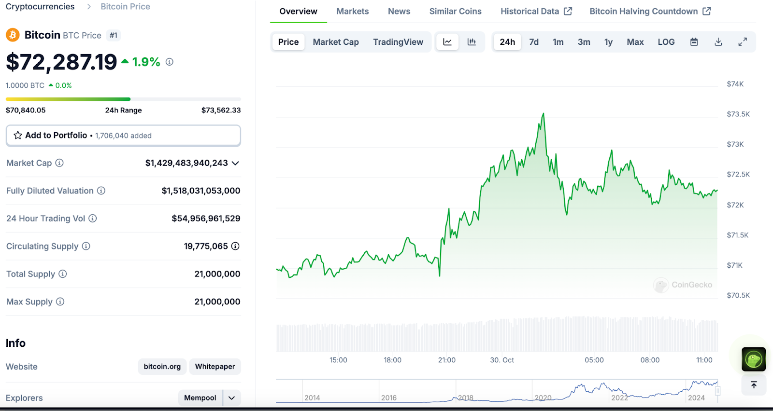Click the price peak on the chart line
The height and width of the screenshot is (411, 773).
544,114
